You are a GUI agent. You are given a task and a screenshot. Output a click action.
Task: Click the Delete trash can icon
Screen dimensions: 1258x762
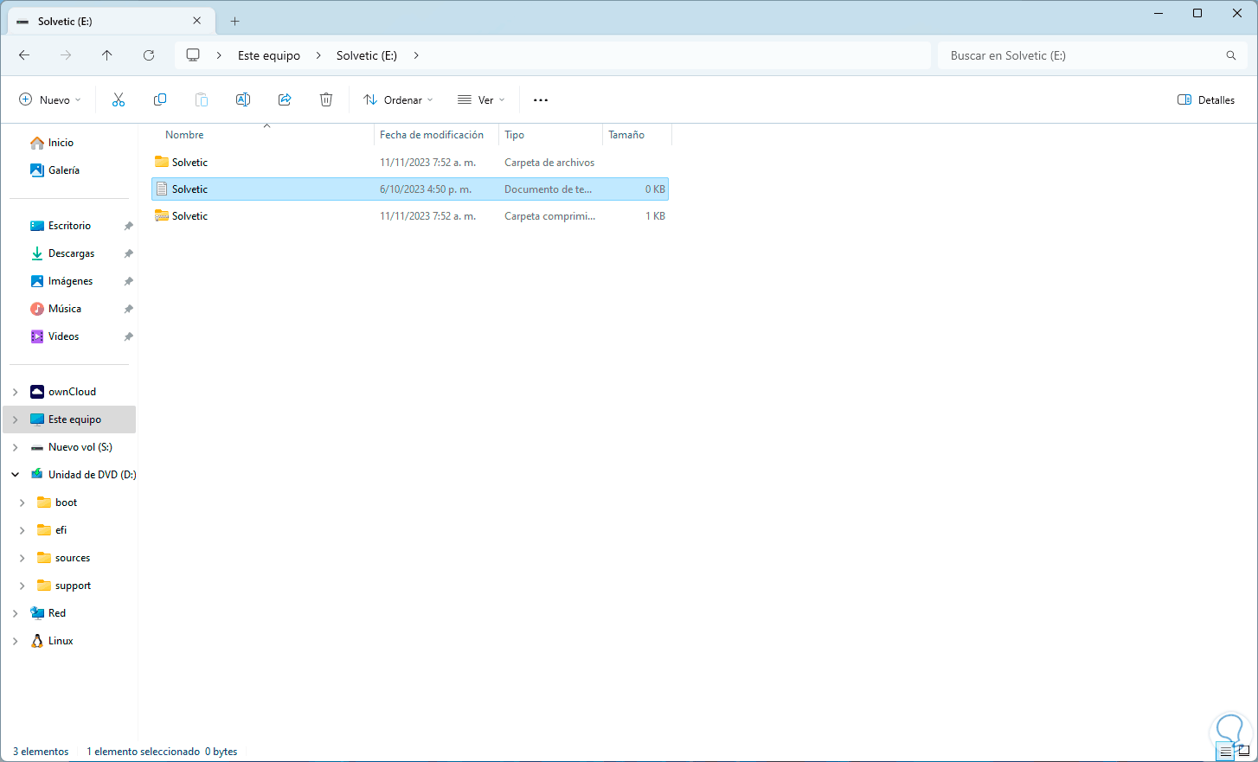326,99
